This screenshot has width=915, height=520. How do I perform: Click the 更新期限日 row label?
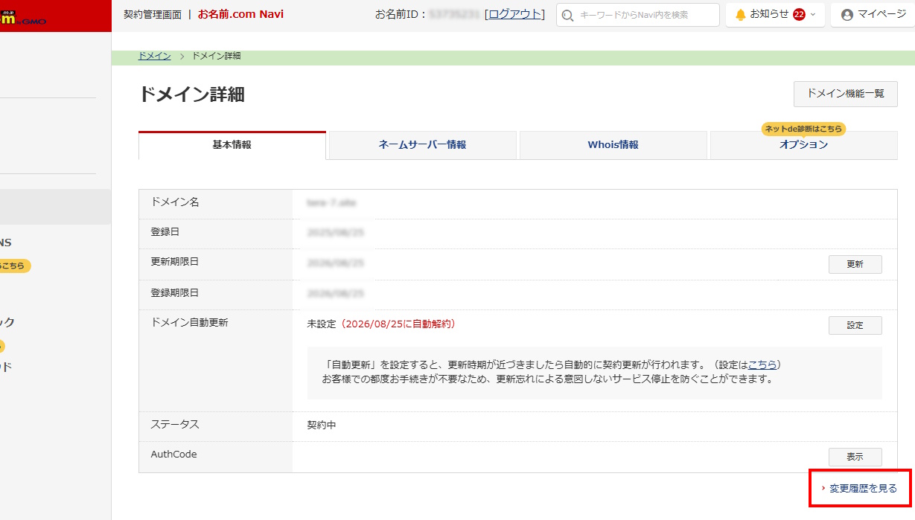coord(174,262)
